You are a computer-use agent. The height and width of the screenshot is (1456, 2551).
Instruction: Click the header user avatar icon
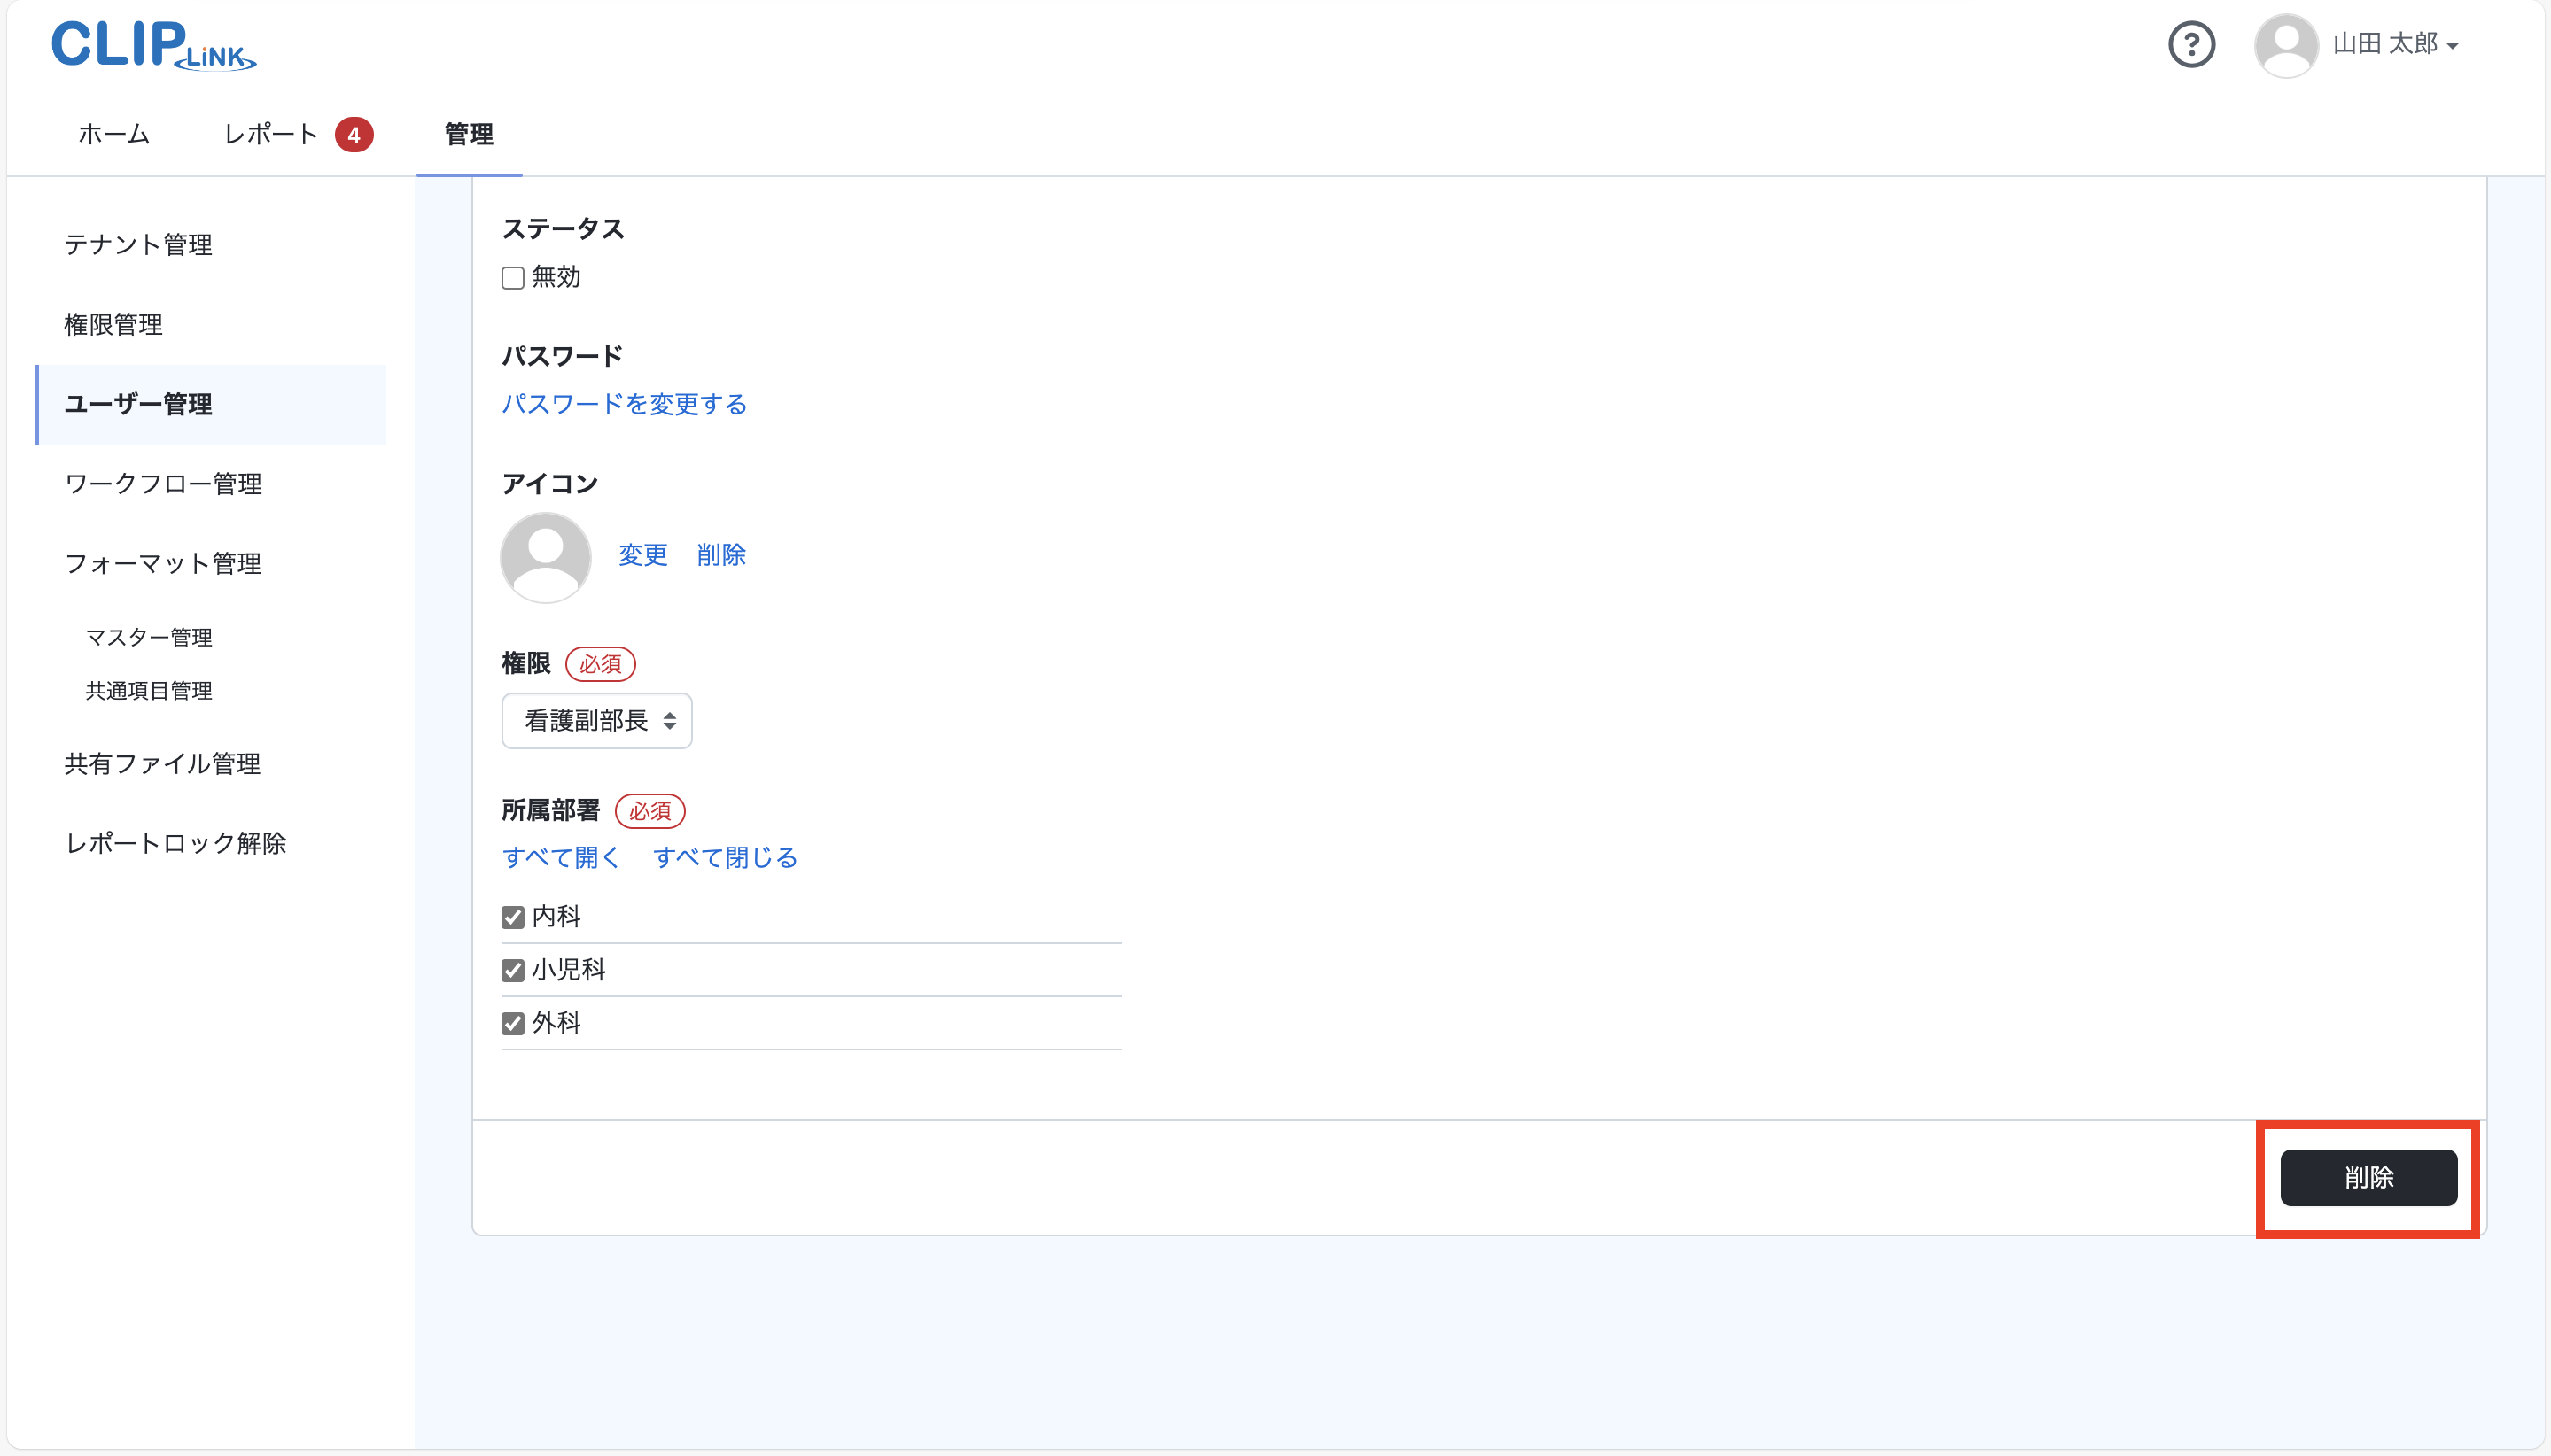pos(2286,45)
